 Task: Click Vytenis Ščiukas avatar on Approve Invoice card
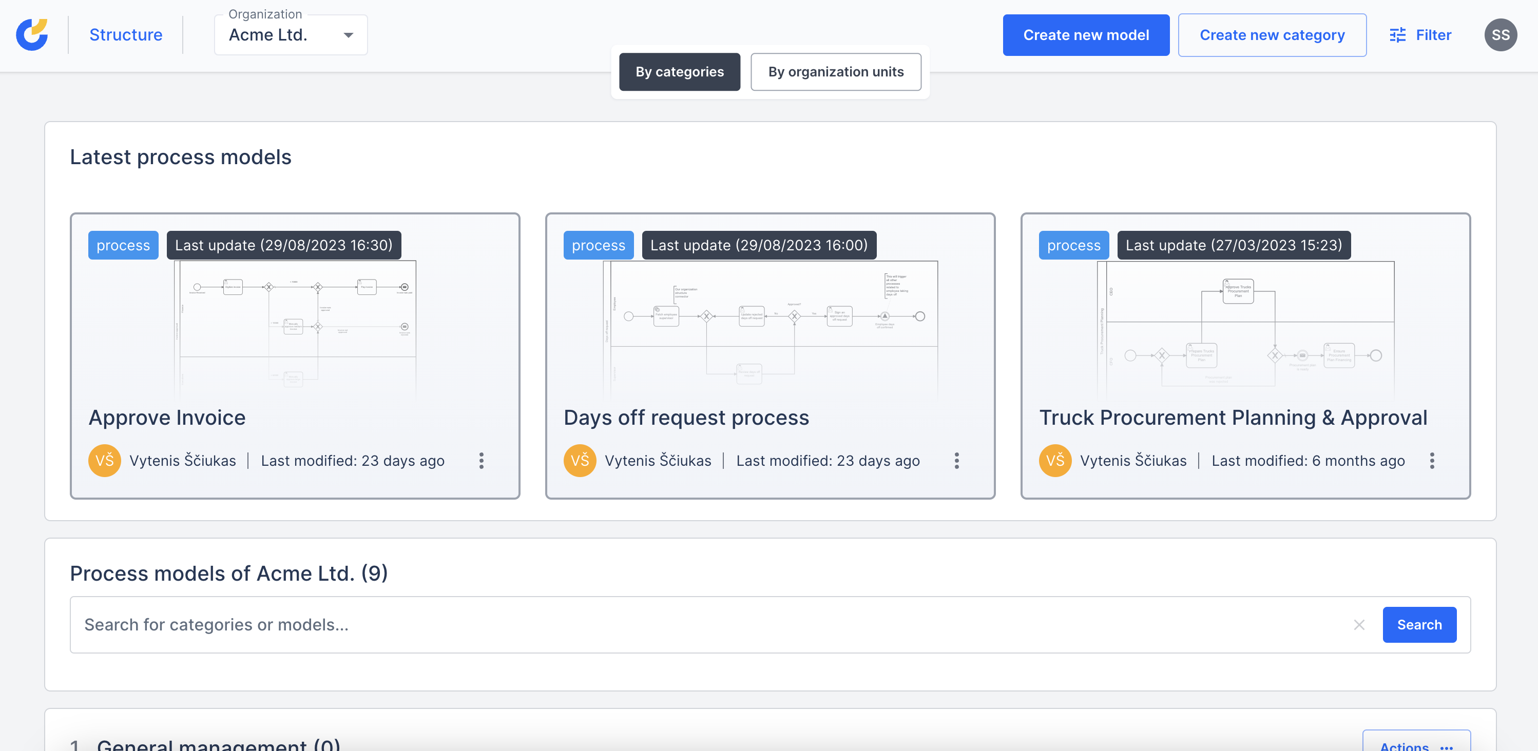(x=104, y=461)
